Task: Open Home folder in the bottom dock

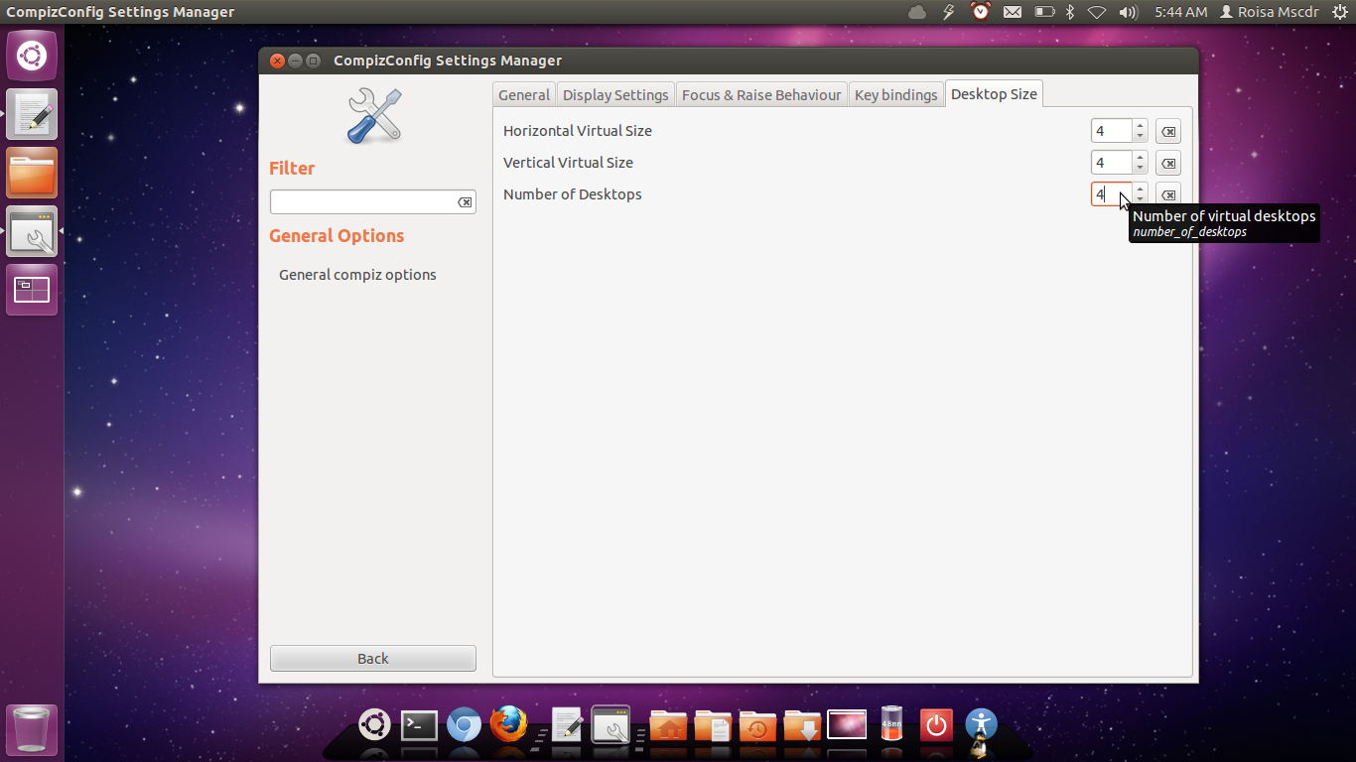Action: pos(668,726)
